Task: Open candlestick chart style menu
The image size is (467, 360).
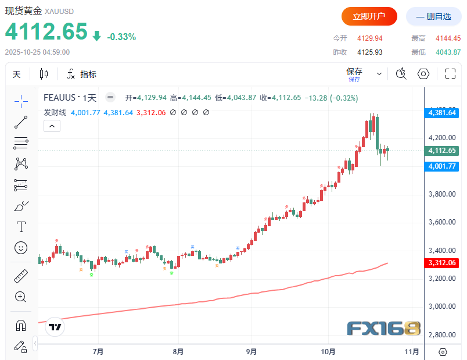Action: pyautogui.click(x=44, y=74)
